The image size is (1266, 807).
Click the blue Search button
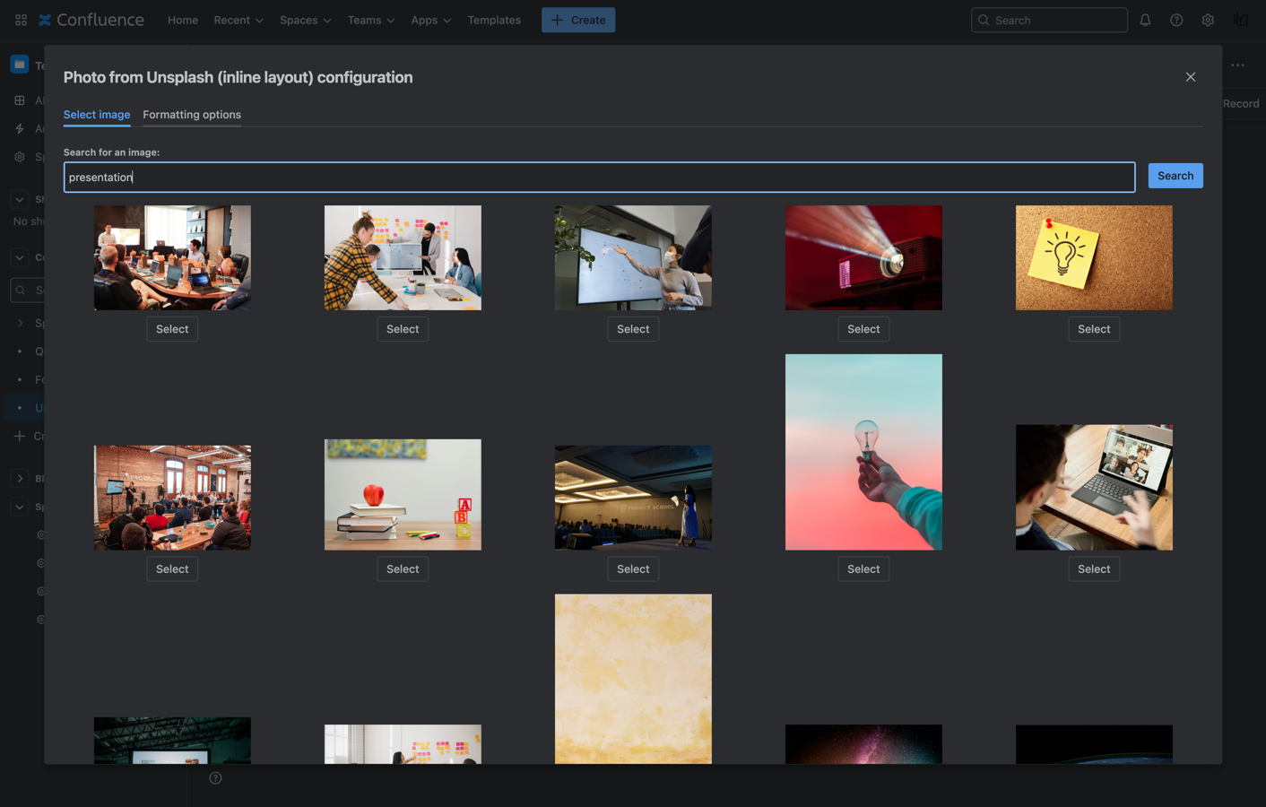pos(1175,176)
